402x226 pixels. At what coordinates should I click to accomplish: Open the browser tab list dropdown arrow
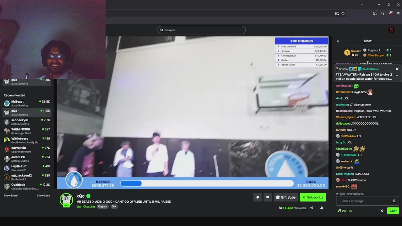pyautogui.click(x=361, y=4)
